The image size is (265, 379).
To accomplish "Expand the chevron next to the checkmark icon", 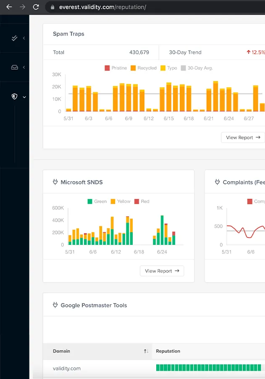I will (x=24, y=38).
